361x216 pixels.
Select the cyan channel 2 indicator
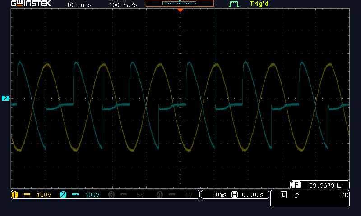coord(63,195)
